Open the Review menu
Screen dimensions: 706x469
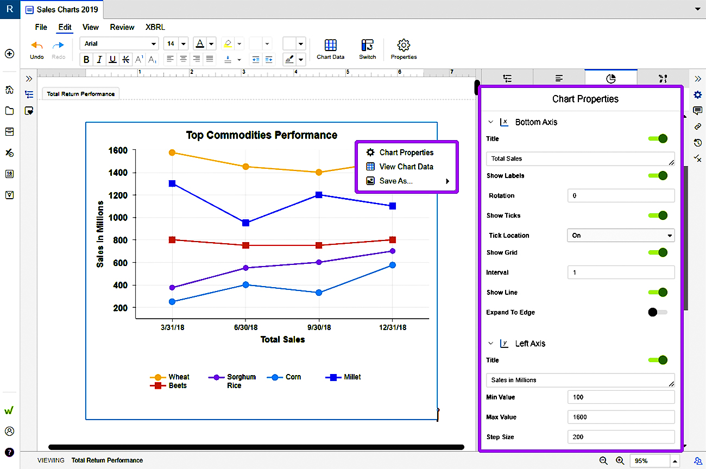click(122, 27)
